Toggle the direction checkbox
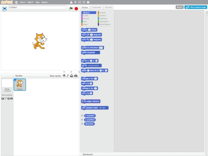208x156 pixels. tap(82, 124)
